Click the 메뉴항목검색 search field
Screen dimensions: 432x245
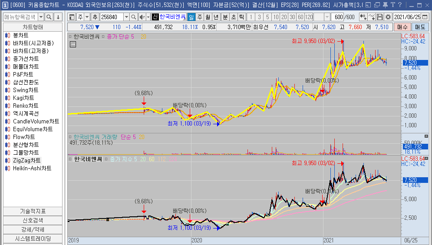(x=20, y=17)
